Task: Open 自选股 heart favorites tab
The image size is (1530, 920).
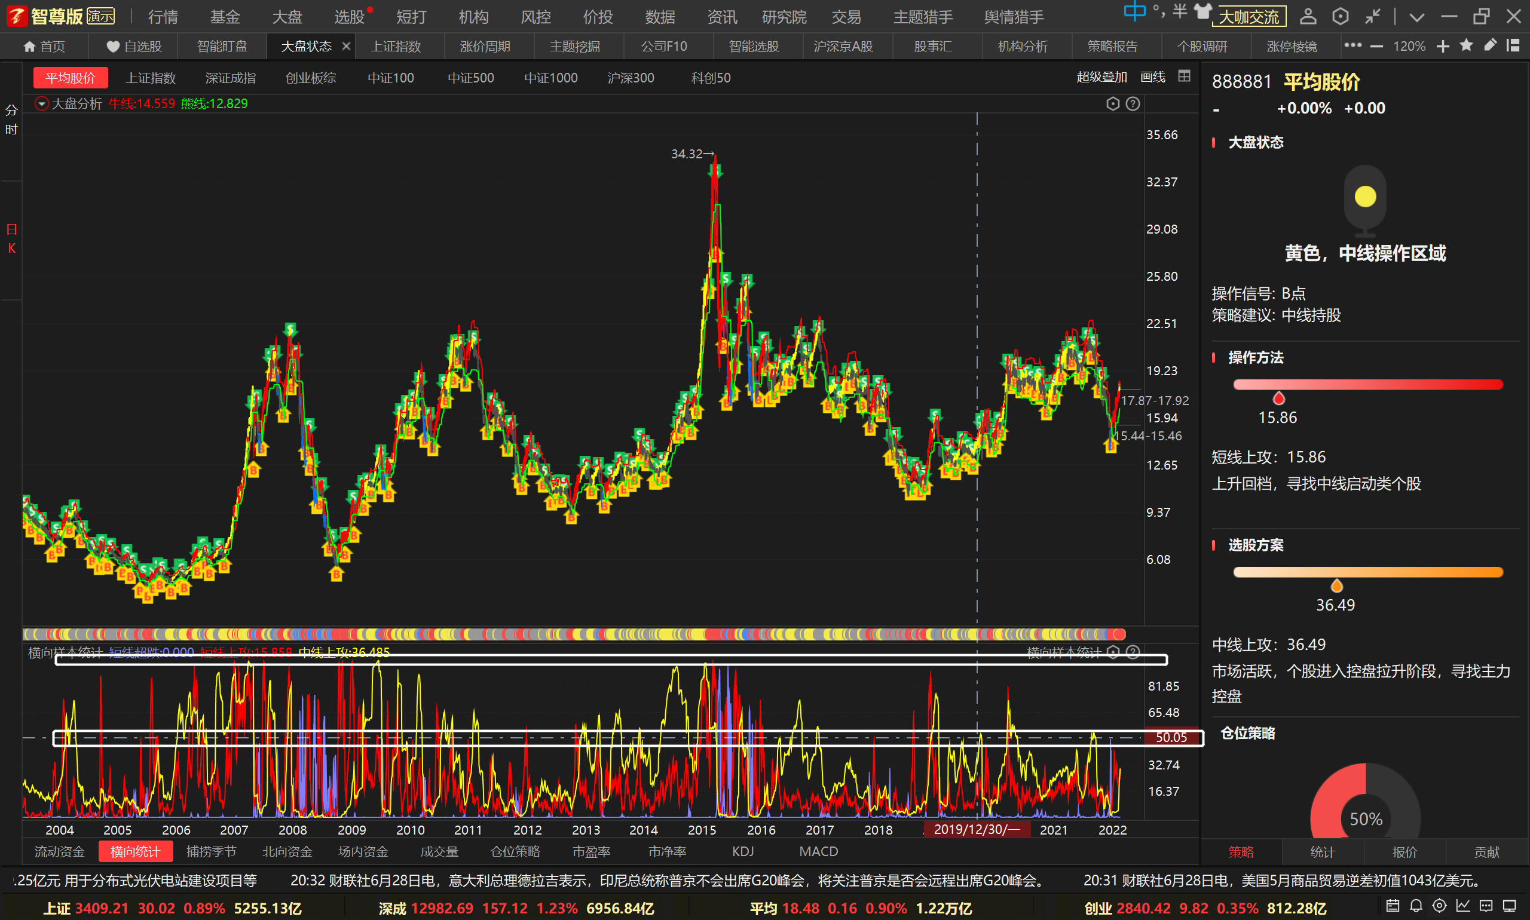Action: pos(134,47)
